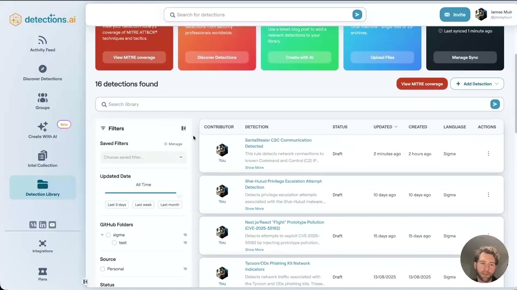This screenshot has width=517, height=290.
Task: Click the Detection column header
Action: [256, 127]
